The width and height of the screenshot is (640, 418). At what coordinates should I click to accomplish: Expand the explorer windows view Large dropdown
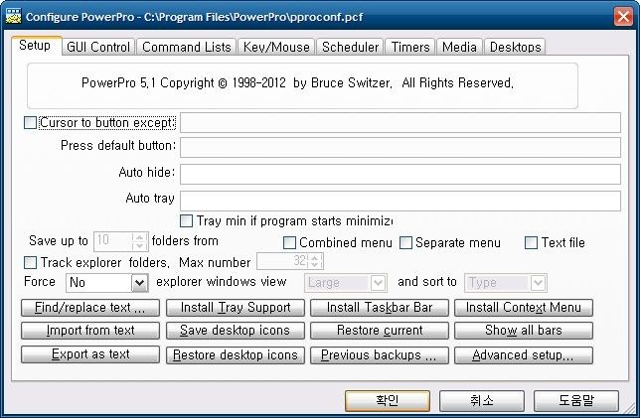pos(378,283)
